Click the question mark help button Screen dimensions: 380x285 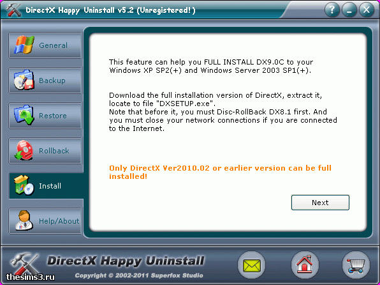332,10
